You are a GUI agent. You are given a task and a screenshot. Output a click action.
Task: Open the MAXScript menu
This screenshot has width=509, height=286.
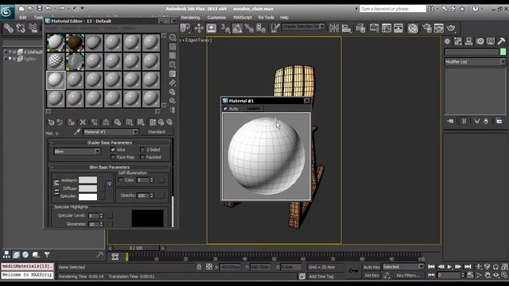click(x=243, y=17)
